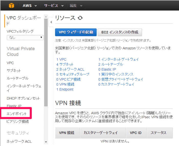179x146 pixels.
Task: Click the VPC ID column header
Action: (x=136, y=133)
